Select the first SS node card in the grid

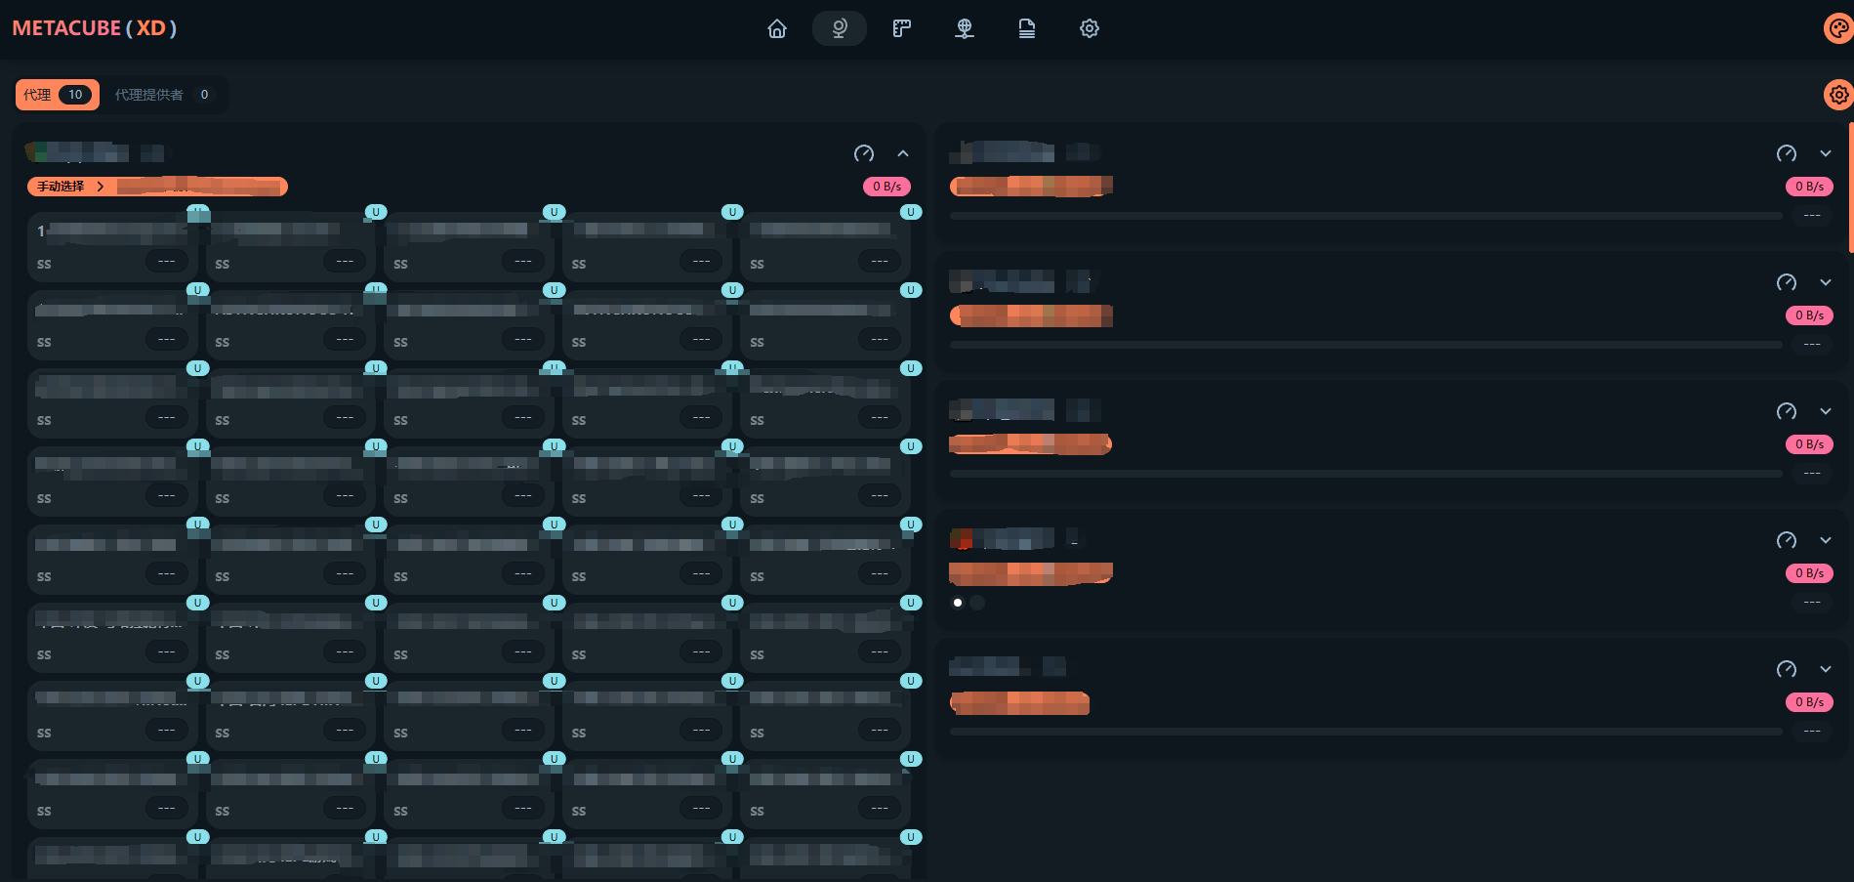click(107, 247)
